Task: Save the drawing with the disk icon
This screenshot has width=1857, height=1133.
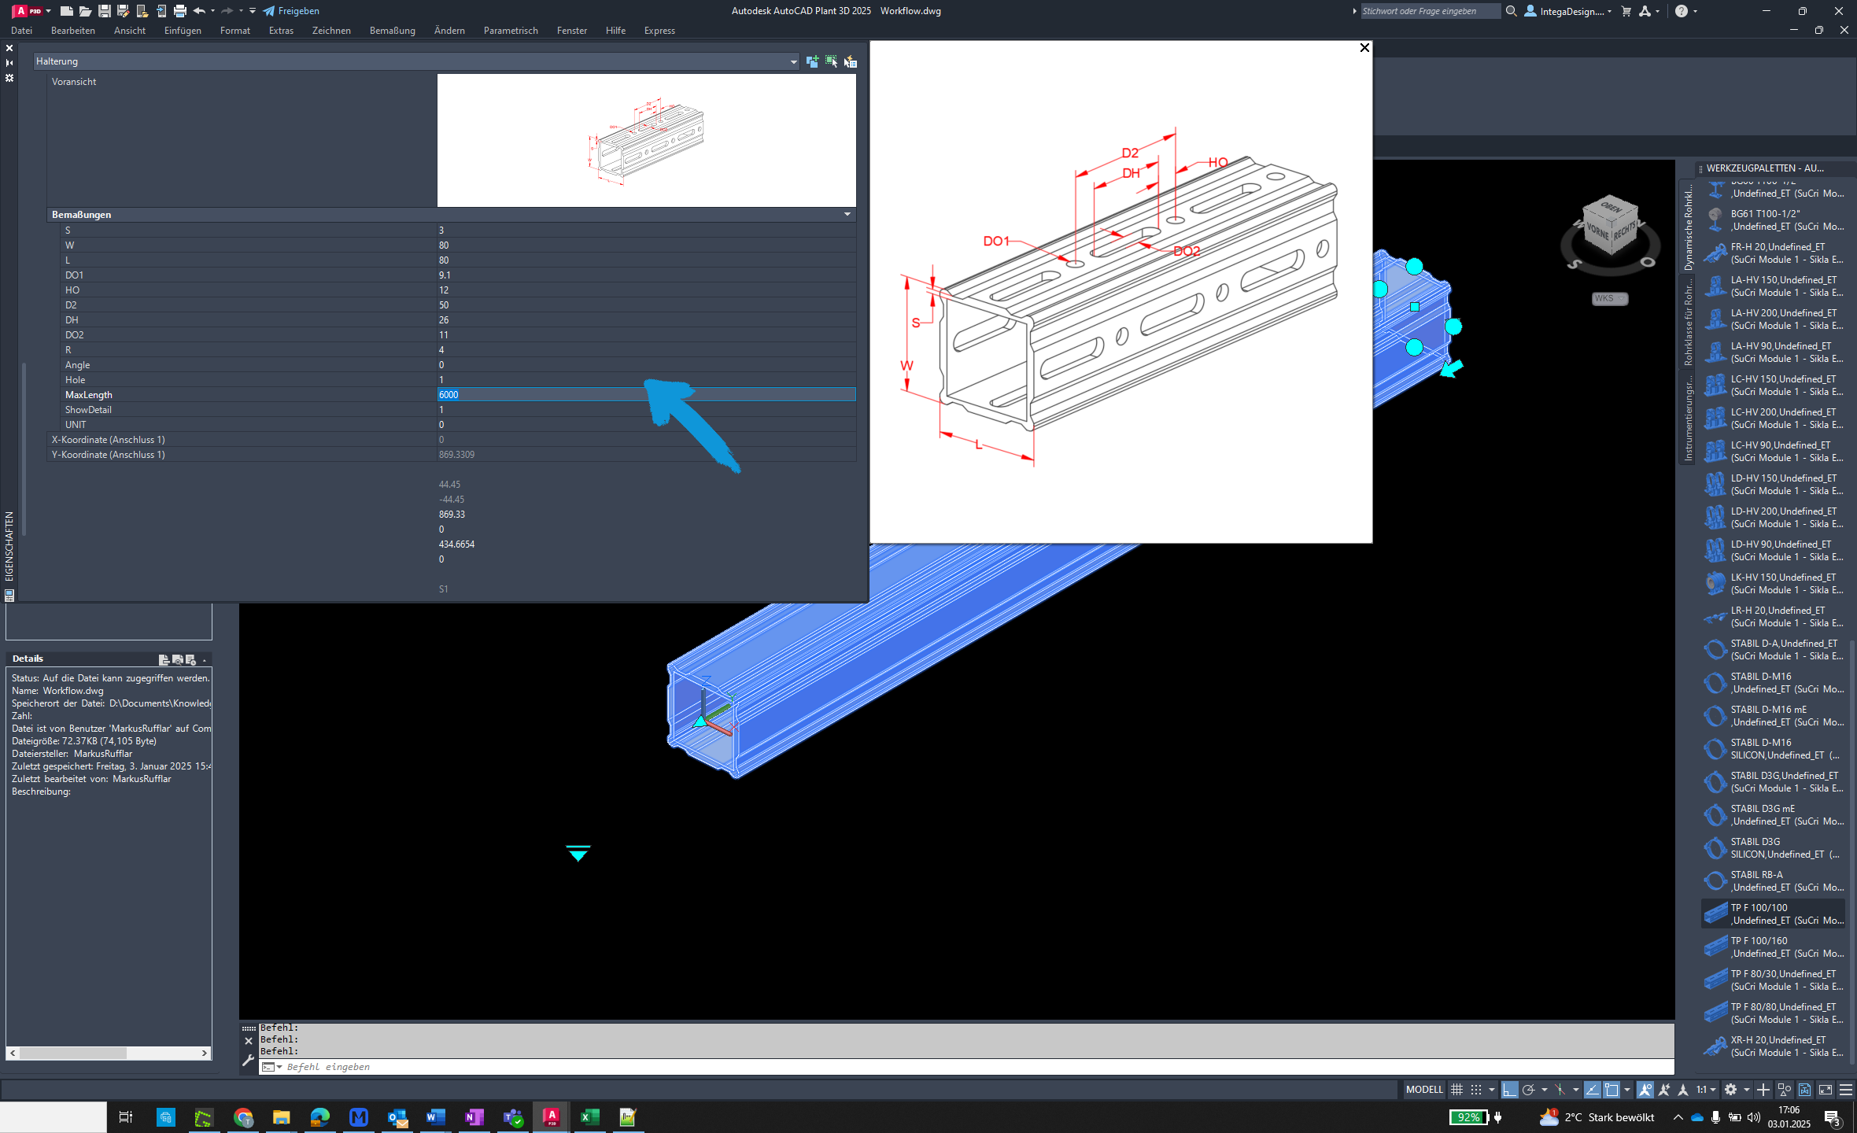Action: pyautogui.click(x=104, y=11)
